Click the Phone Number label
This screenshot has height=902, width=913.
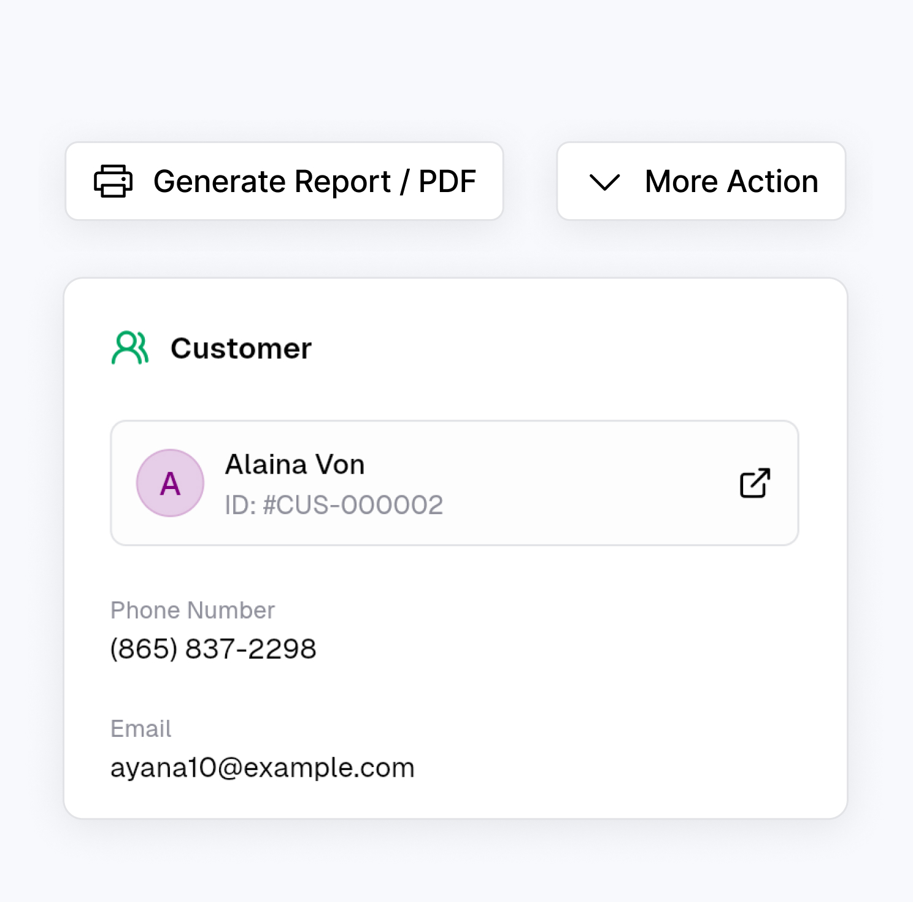pyautogui.click(x=193, y=610)
